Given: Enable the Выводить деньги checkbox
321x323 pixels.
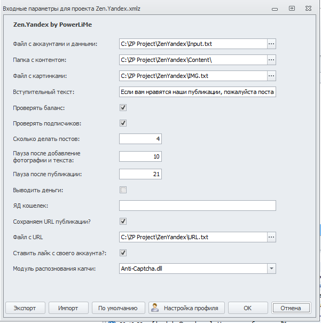Looking at the screenshot, I should click(123, 190).
